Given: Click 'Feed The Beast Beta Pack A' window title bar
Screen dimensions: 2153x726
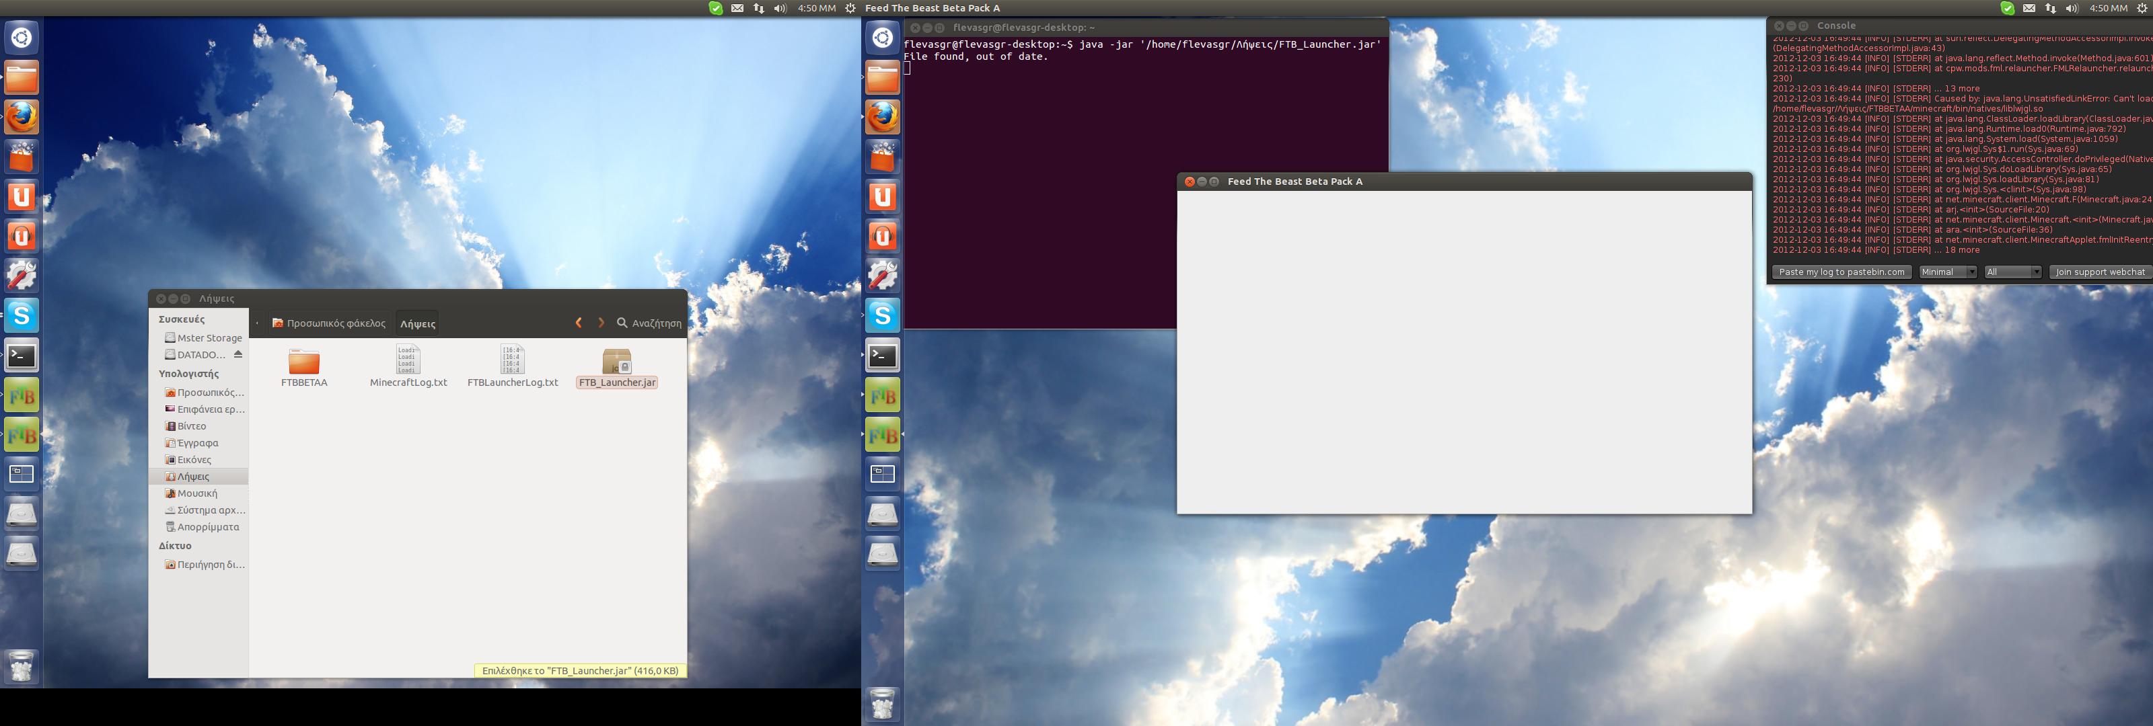Looking at the screenshot, I should tap(1464, 182).
